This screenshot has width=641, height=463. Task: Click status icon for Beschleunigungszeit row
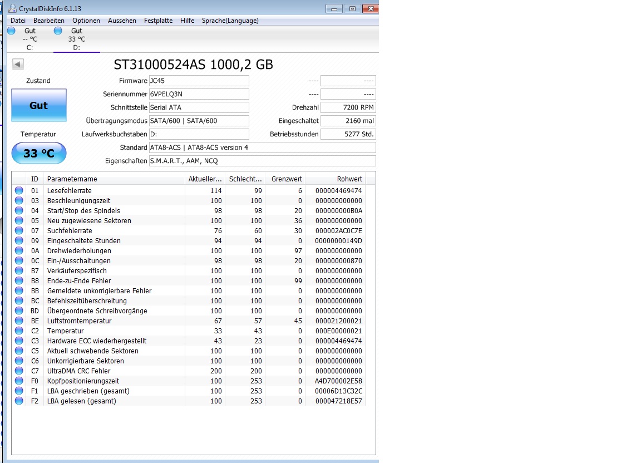[x=19, y=200]
